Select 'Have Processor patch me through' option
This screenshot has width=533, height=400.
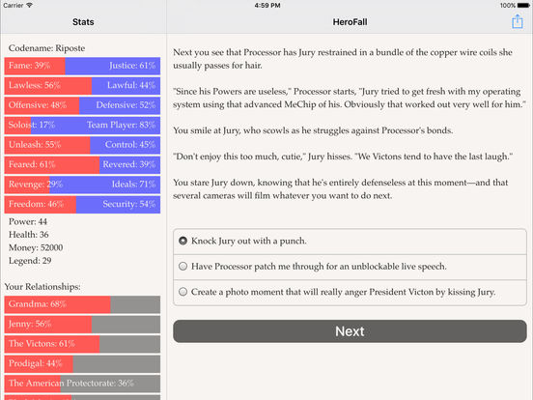tap(350, 267)
